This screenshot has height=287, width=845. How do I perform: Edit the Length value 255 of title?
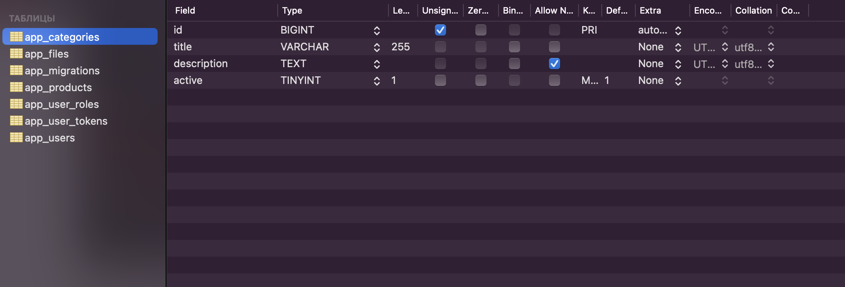click(x=401, y=47)
